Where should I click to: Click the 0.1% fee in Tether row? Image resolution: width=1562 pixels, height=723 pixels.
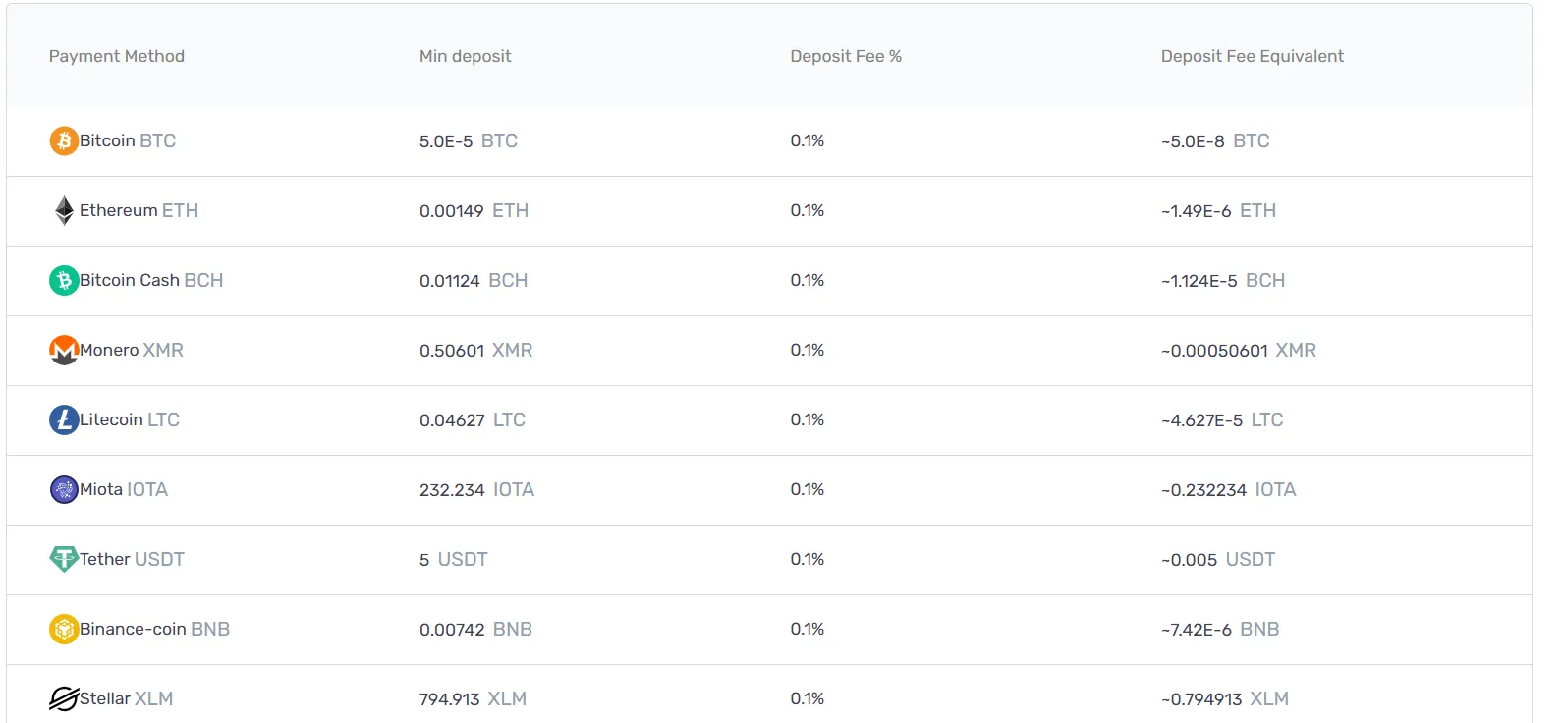(x=808, y=559)
